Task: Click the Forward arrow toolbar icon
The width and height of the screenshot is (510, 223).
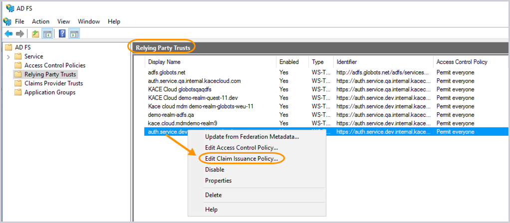Action: (x=20, y=34)
